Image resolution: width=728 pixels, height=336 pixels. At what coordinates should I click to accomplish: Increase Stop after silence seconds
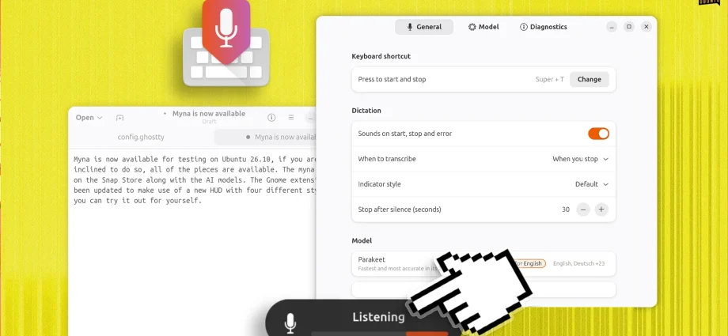point(601,210)
